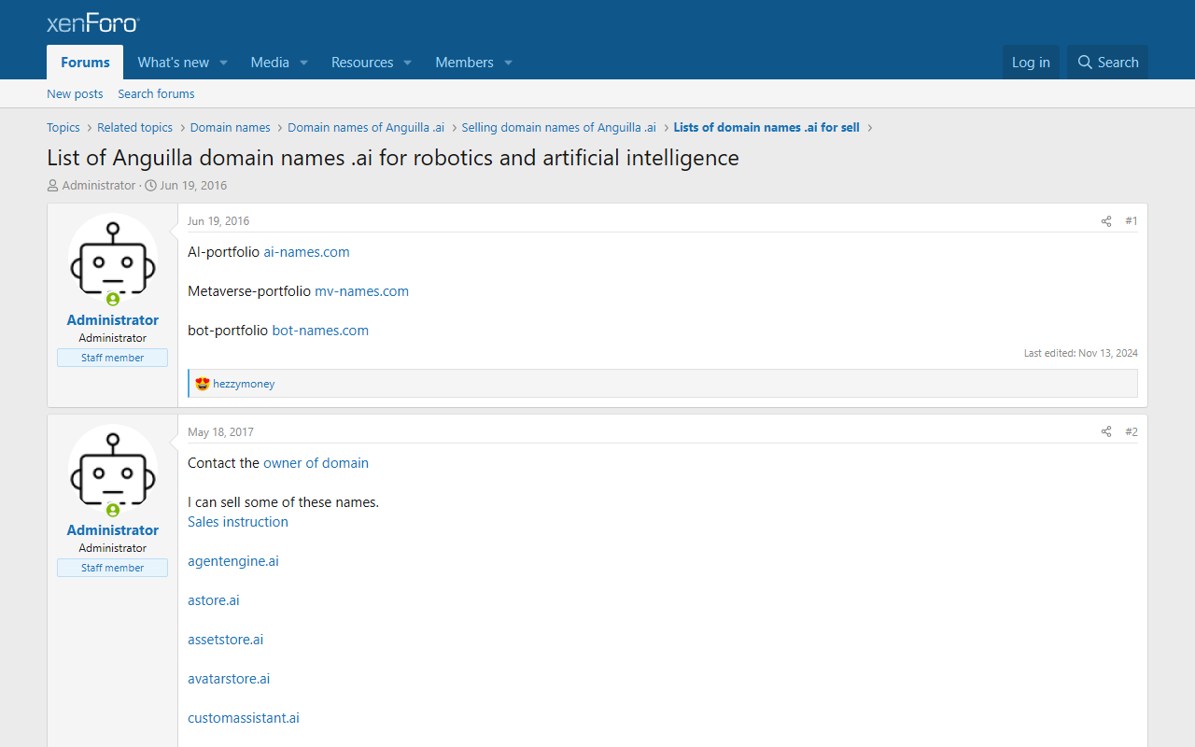The height and width of the screenshot is (747, 1195).
Task: Expand the Members dropdown arrow
Action: click(x=508, y=63)
